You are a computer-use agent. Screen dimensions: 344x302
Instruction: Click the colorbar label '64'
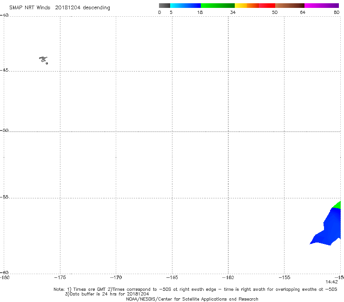tap(303, 12)
